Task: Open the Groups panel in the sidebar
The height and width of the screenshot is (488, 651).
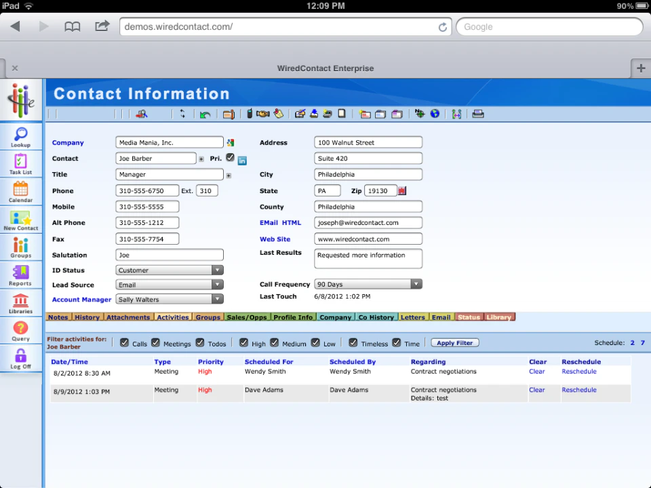Action: point(20,248)
